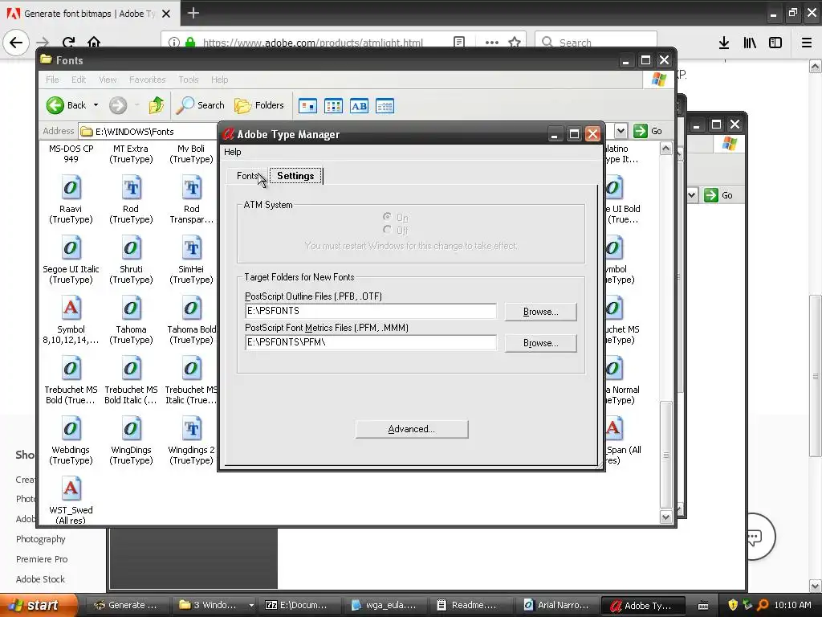
Task: Expand the Fonts window address dropdown
Action: pos(621,131)
